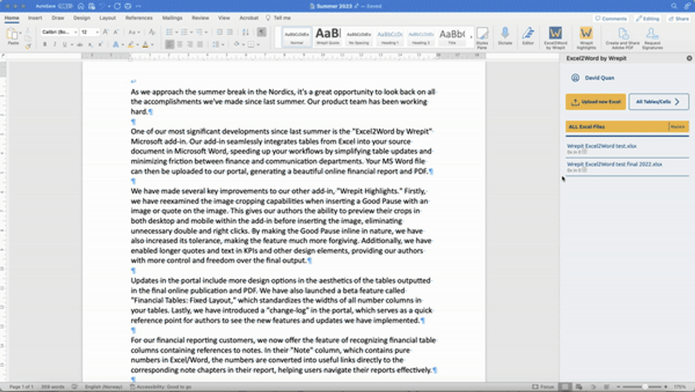
Task: Click the Home icon in title bar
Action: 82,6
